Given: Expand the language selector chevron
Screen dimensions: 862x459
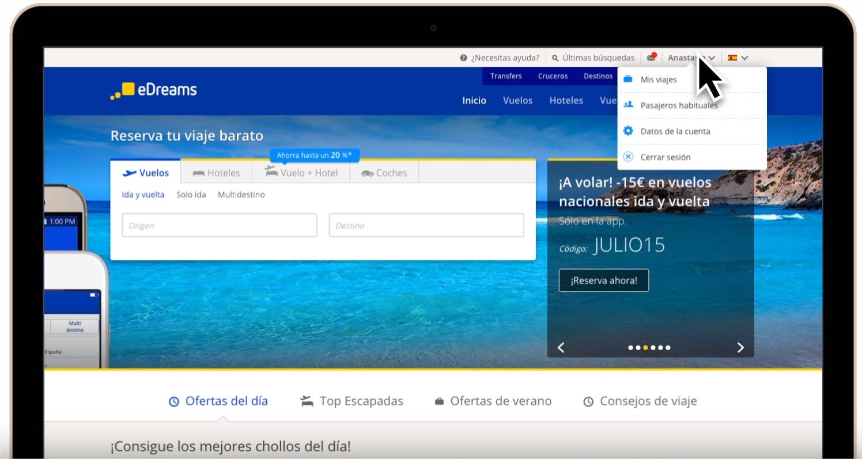Looking at the screenshot, I should [x=744, y=58].
